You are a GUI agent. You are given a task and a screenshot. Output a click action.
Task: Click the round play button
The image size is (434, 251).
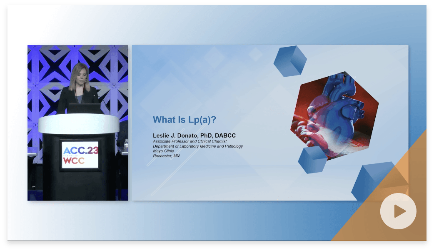click(x=398, y=211)
